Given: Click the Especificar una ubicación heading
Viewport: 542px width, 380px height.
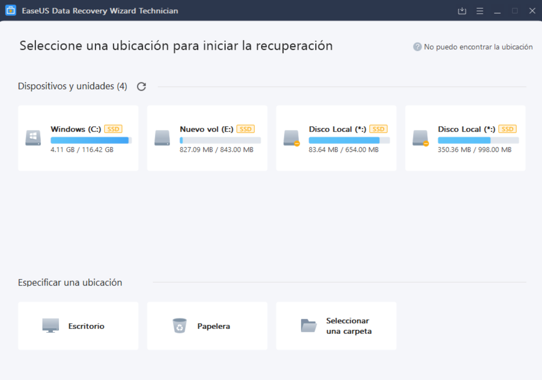Looking at the screenshot, I should [70, 283].
